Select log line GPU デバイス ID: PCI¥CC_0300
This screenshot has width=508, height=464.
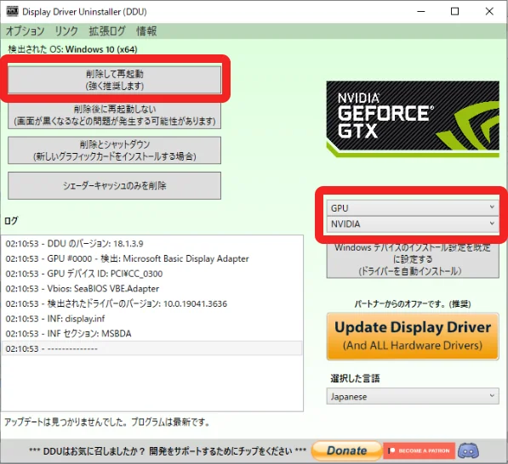click(x=152, y=274)
